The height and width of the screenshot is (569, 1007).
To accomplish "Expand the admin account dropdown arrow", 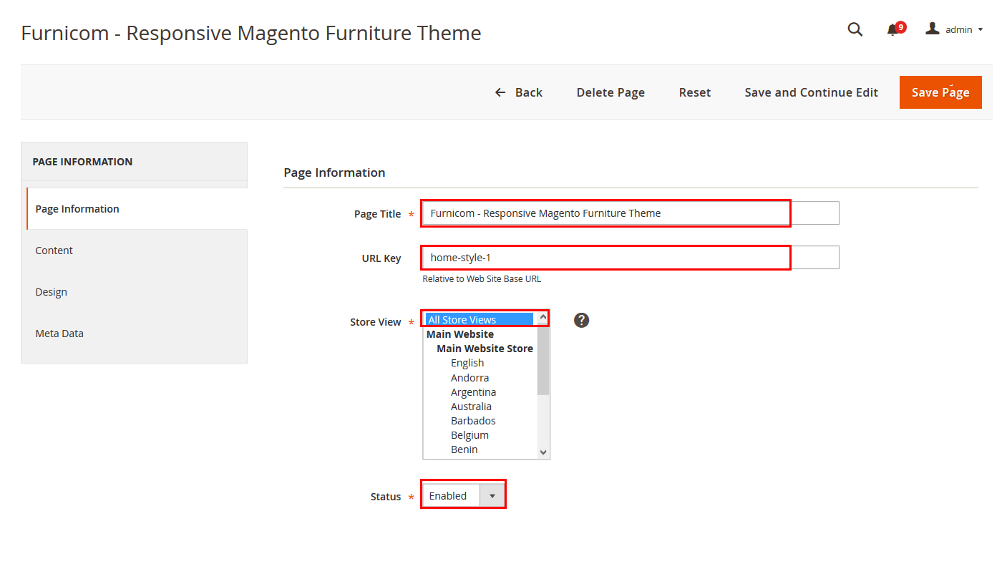I will [x=980, y=29].
